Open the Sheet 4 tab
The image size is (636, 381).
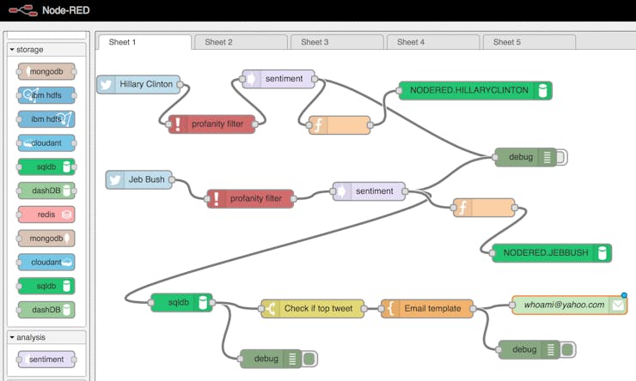click(x=433, y=42)
